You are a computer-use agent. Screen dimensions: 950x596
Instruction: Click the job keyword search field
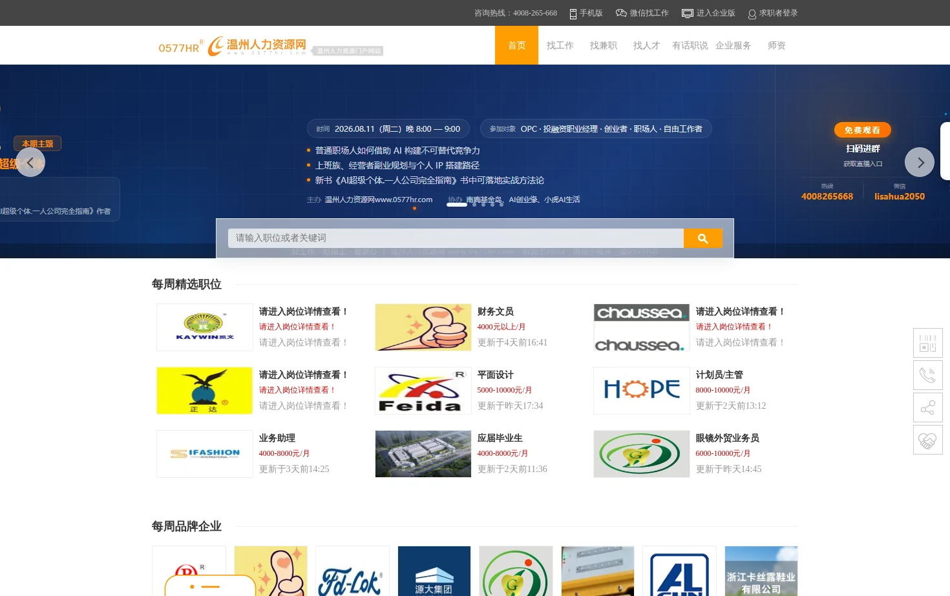click(456, 238)
